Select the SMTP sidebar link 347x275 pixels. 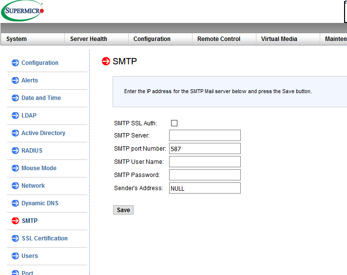pos(30,221)
